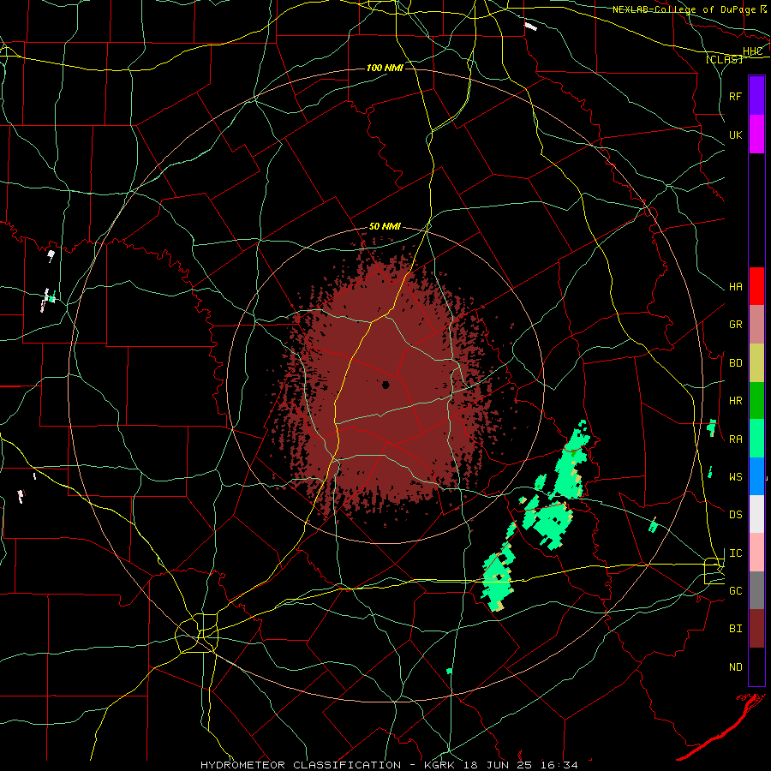Click the UK magenta legend swatch

coord(756,134)
